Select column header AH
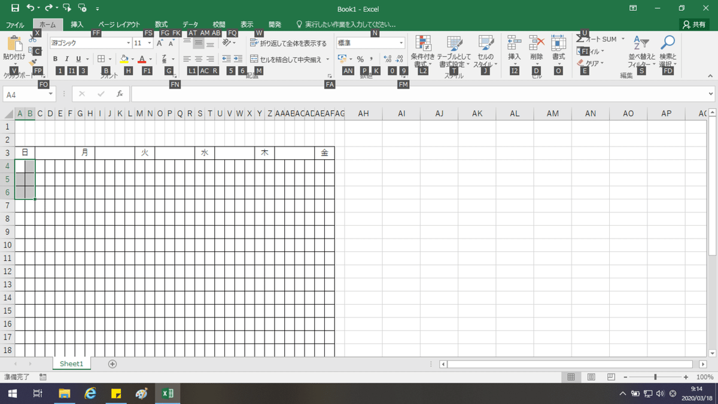 coord(363,114)
